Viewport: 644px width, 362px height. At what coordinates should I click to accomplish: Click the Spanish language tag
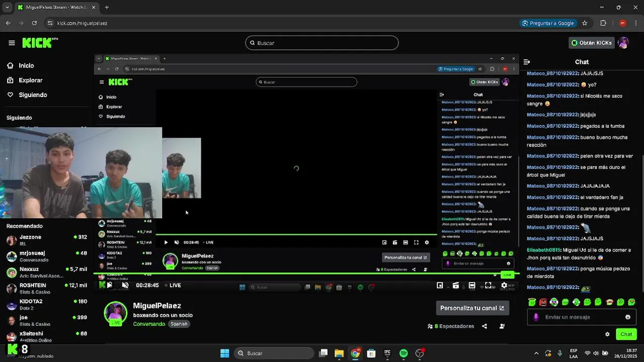[179, 324]
